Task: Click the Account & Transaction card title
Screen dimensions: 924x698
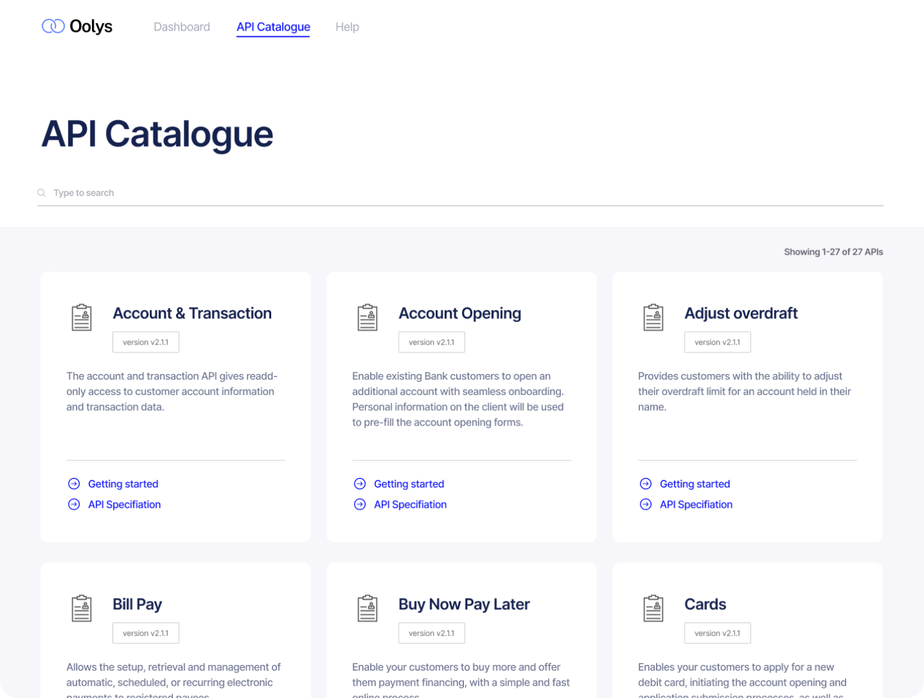Action: click(192, 313)
